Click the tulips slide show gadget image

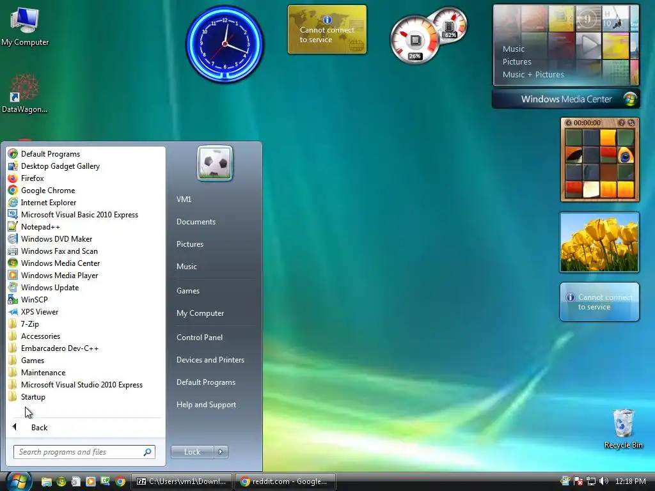pyautogui.click(x=599, y=242)
